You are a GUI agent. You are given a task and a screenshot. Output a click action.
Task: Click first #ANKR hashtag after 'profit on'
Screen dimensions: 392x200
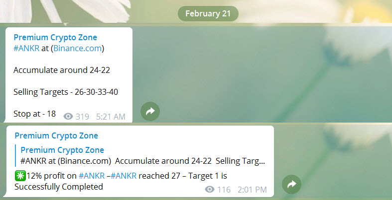(92, 176)
